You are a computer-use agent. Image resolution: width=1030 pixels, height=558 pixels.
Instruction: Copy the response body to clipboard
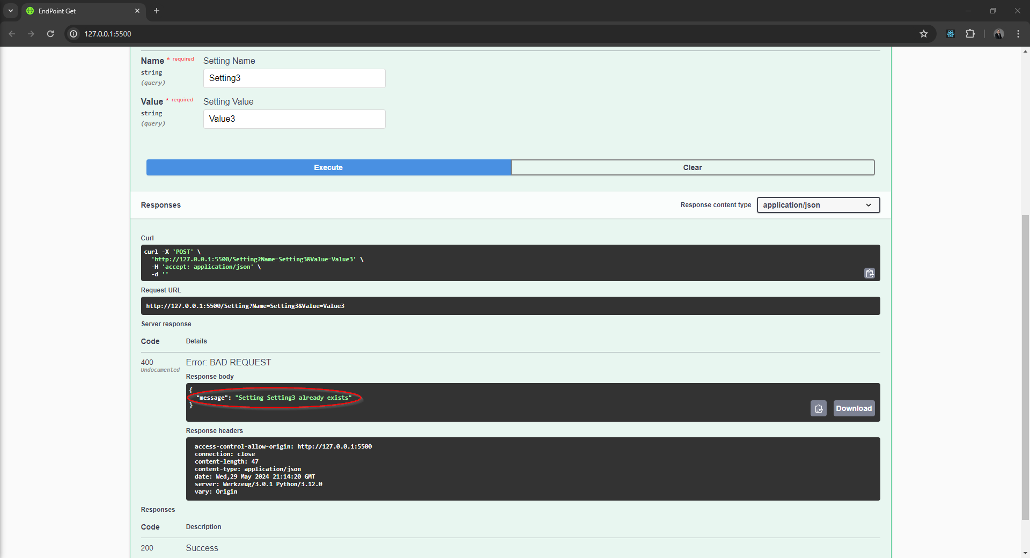click(818, 409)
